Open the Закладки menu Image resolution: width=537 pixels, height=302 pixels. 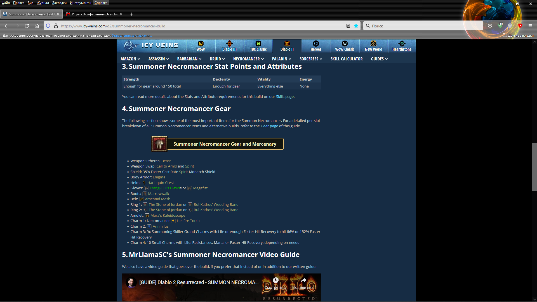[x=59, y=3]
